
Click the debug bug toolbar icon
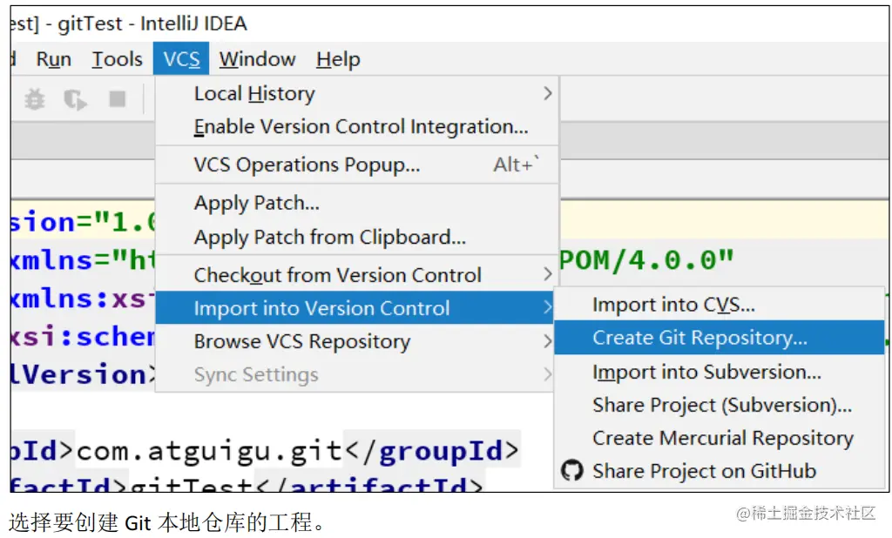point(35,99)
